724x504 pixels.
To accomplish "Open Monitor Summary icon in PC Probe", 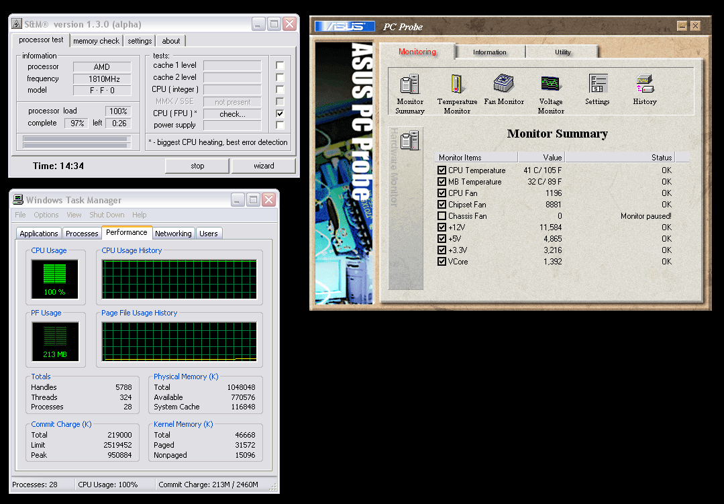I will (x=409, y=94).
